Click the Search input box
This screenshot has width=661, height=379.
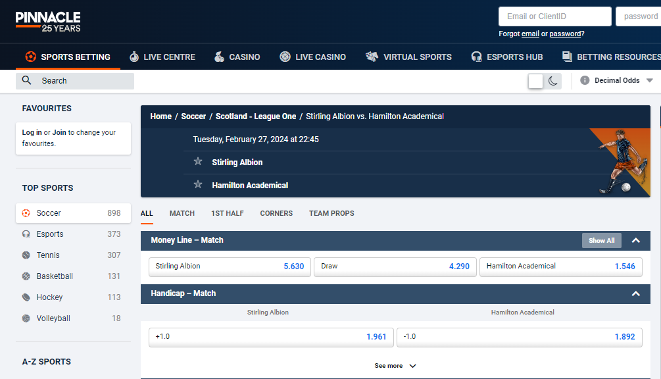(x=75, y=81)
